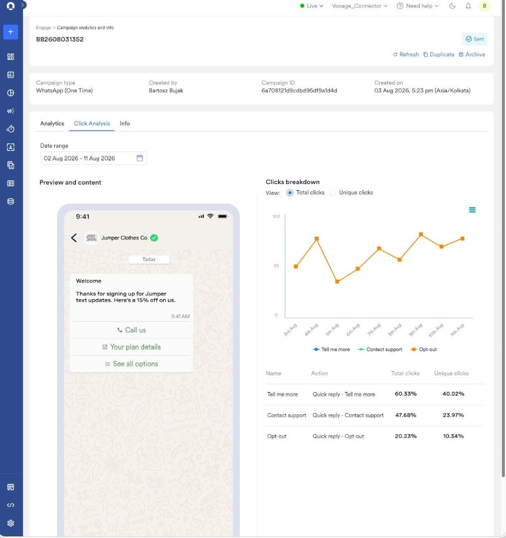Click the Jumper Clothes Co. store avatar
The height and width of the screenshot is (538, 506).
tap(91, 237)
